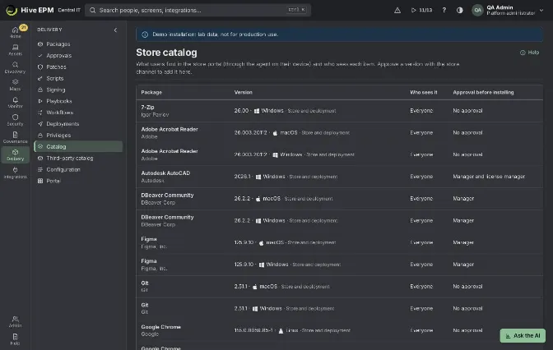Select Catalog in Delivery menu

pos(78,146)
